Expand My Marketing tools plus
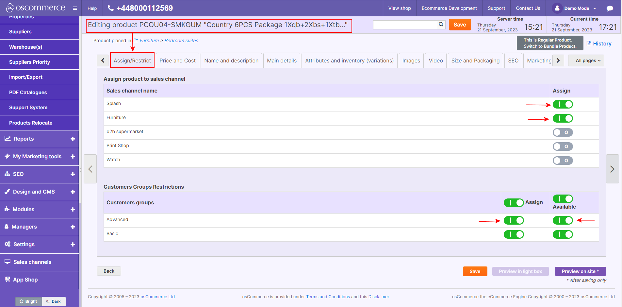Image resolution: width=622 pixels, height=307 pixels. pyautogui.click(x=73, y=156)
